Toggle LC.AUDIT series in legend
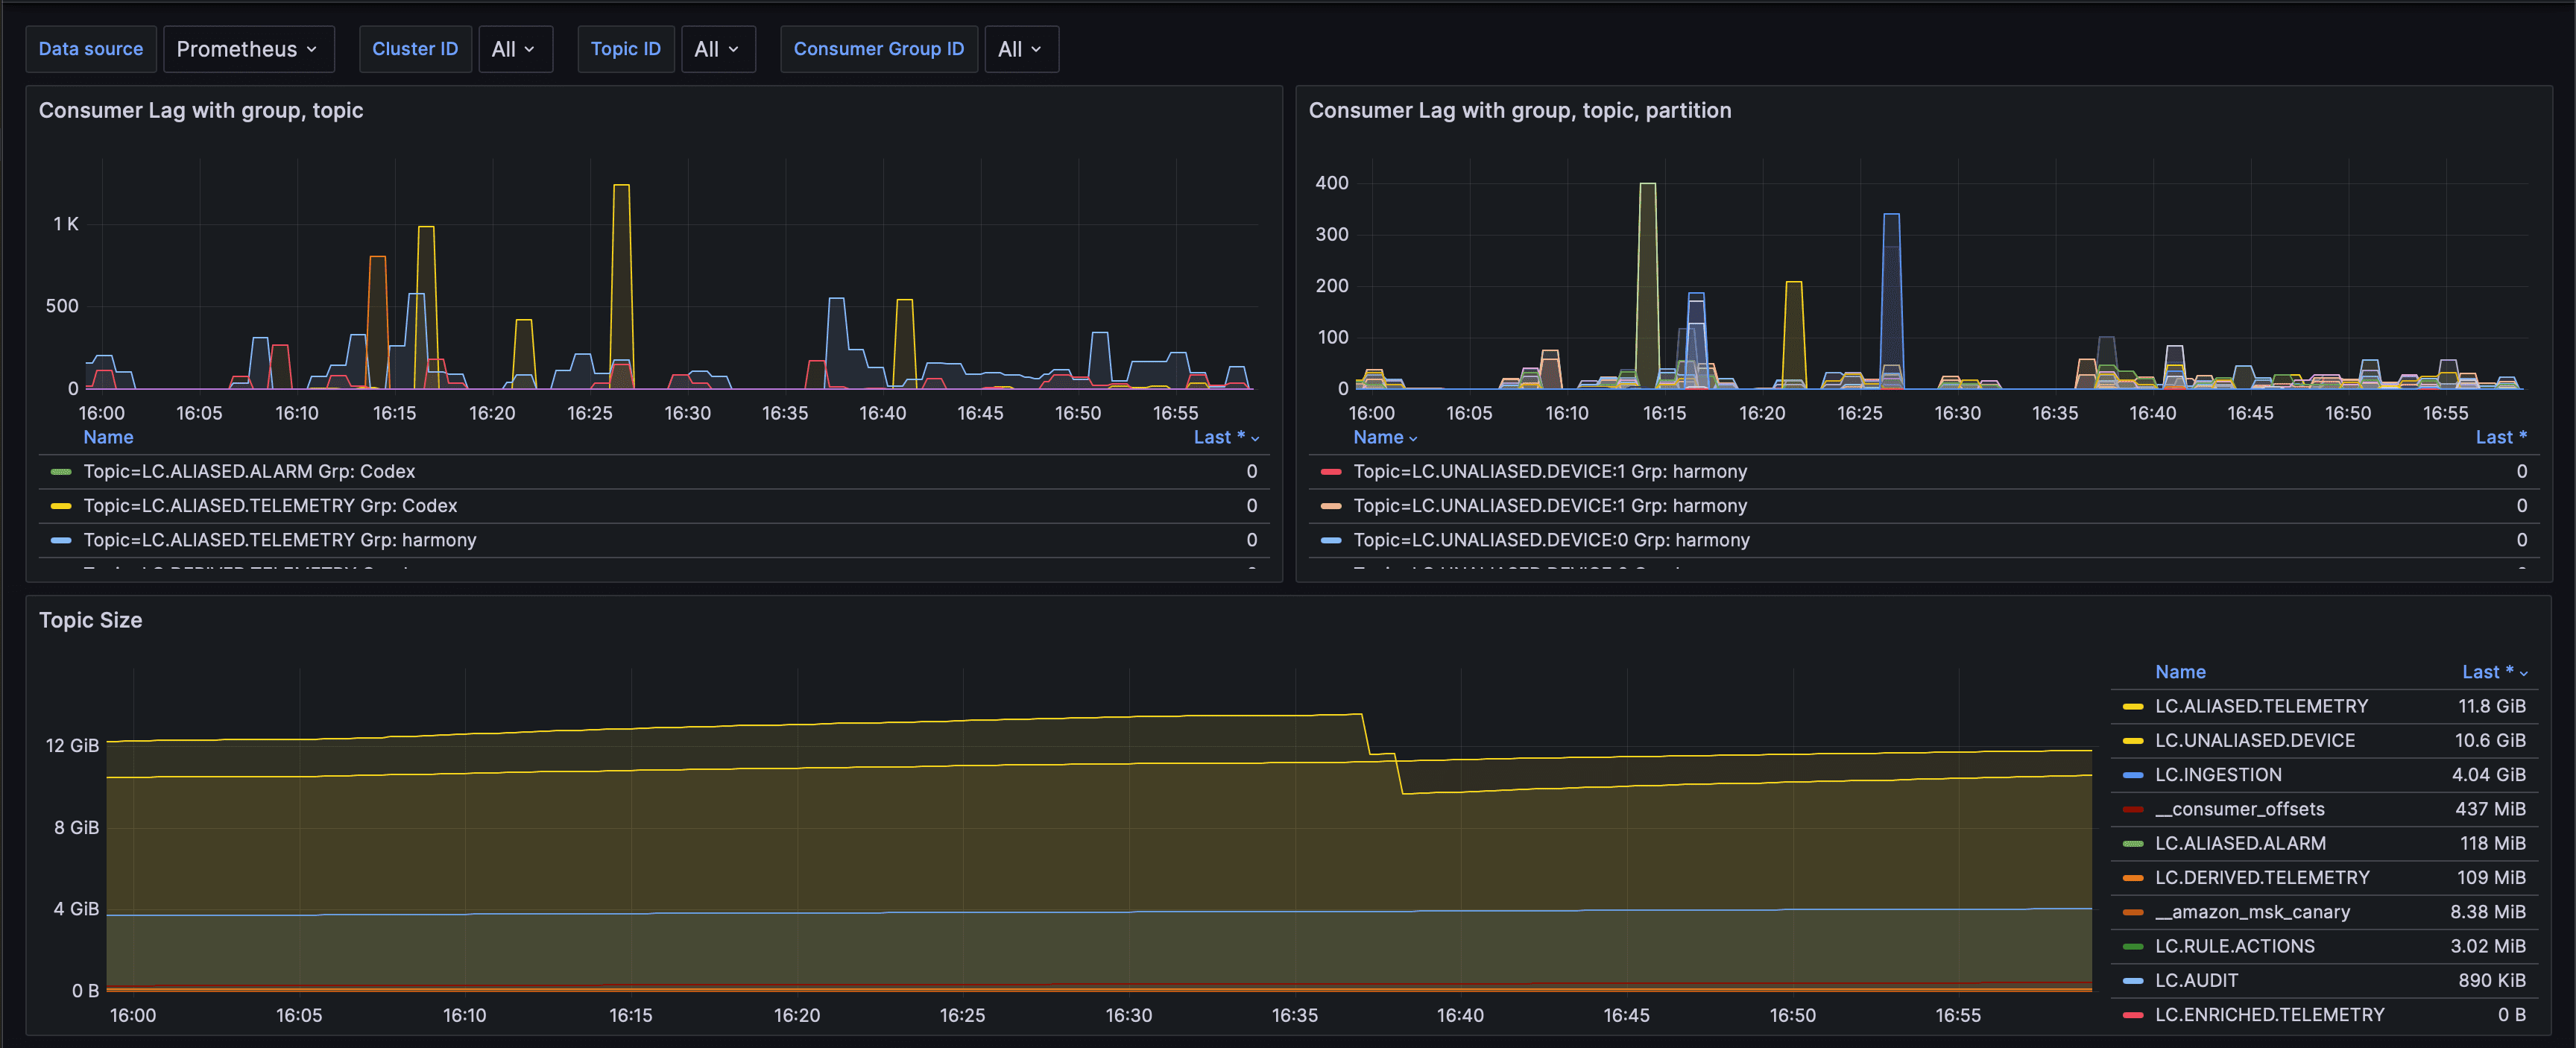The image size is (2576, 1048). (2196, 981)
